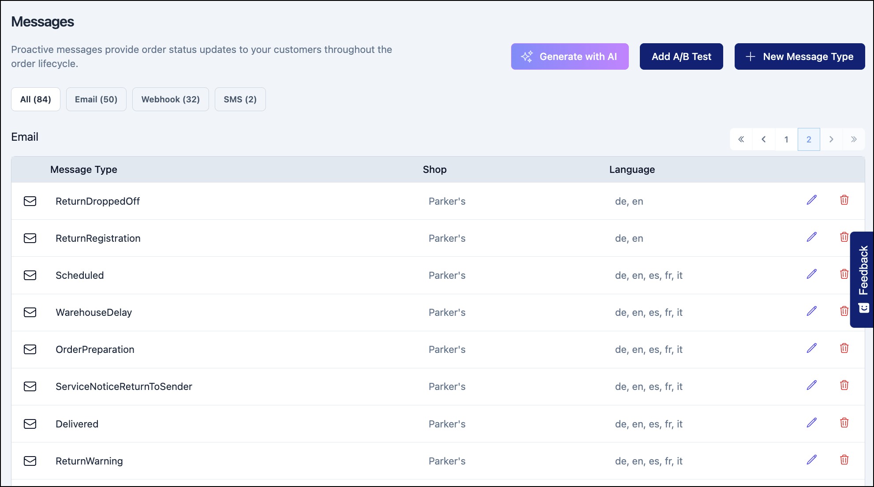
Task: Delete the OrderPreparation email message
Action: tap(844, 348)
